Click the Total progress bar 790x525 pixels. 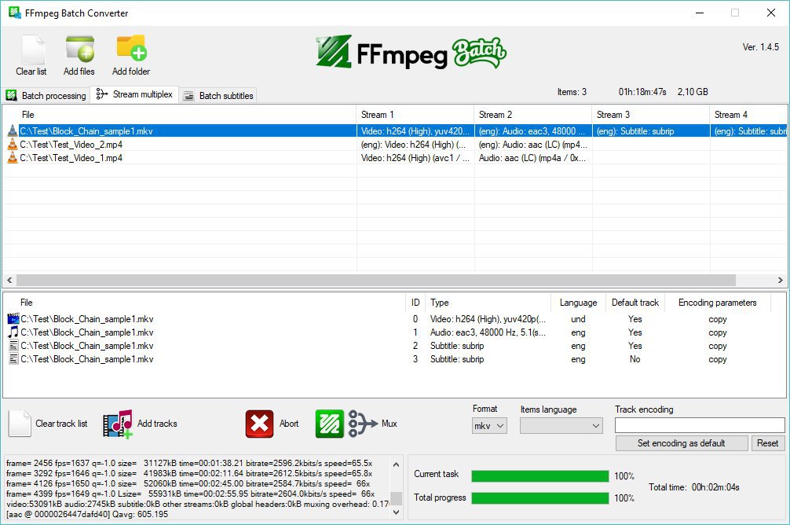coord(540,498)
